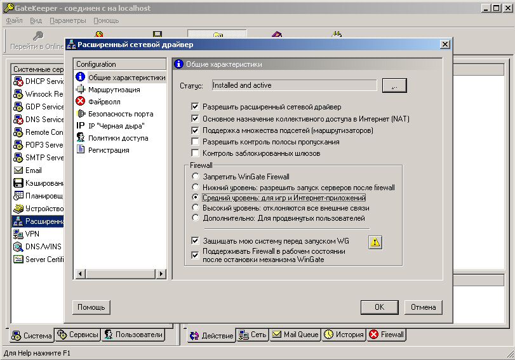Open the Помощь menu in the menu bar

tap(106, 20)
